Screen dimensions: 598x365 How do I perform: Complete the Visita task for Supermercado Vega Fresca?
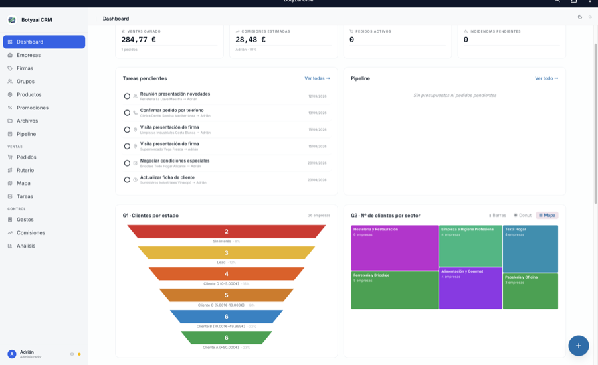(127, 146)
